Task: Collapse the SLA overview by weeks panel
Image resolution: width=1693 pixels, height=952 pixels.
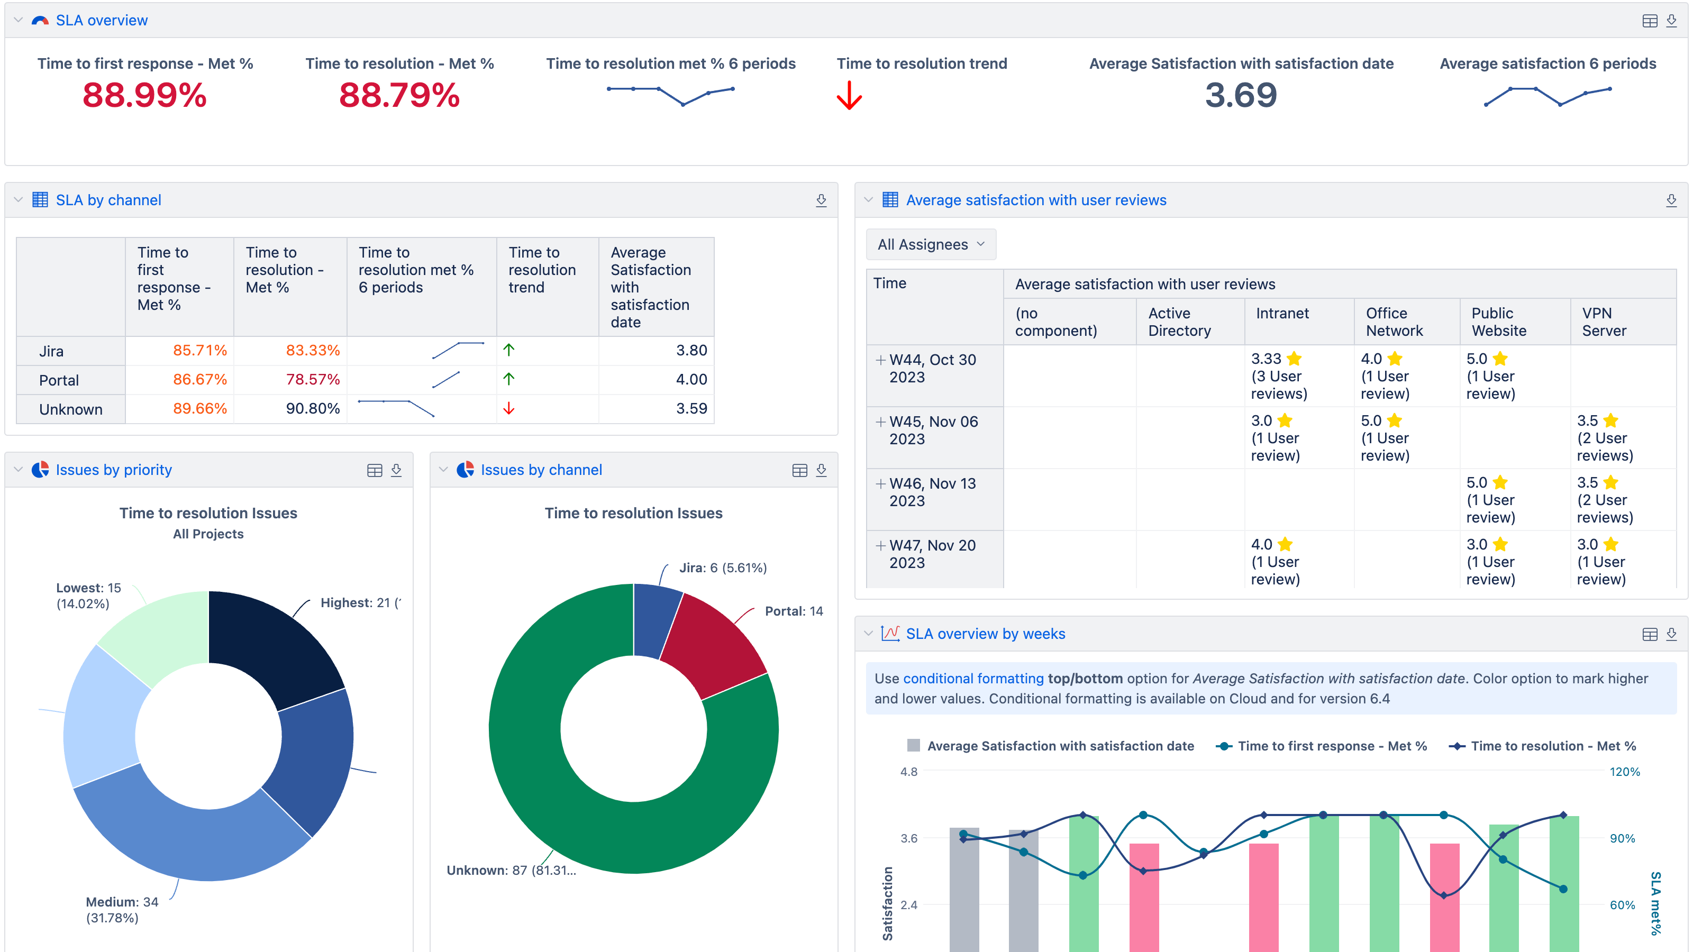Action: (x=868, y=634)
